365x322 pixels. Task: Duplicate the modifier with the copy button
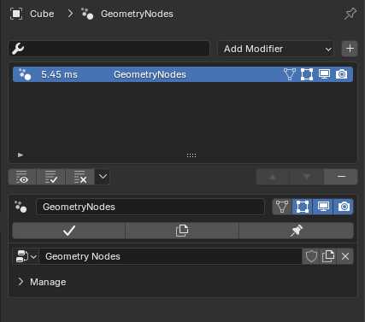point(182,231)
